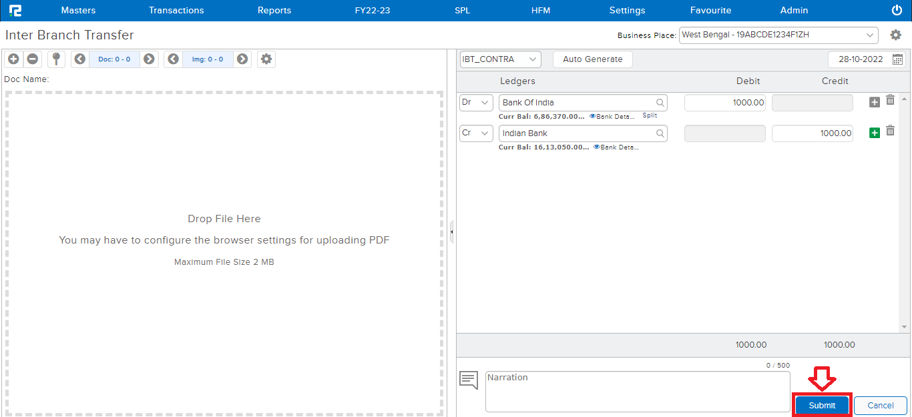Click the zoom out minus icon

click(x=32, y=59)
